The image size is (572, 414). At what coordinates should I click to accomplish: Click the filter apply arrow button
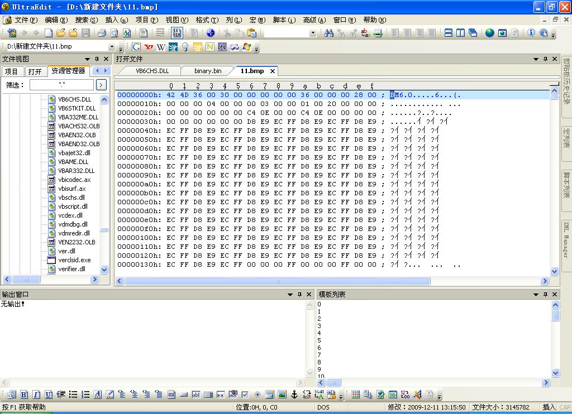pos(101,85)
